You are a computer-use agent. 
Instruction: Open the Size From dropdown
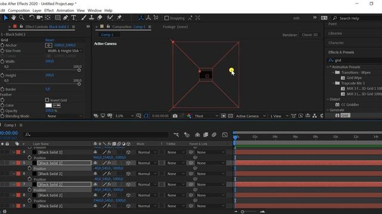tap(64, 51)
